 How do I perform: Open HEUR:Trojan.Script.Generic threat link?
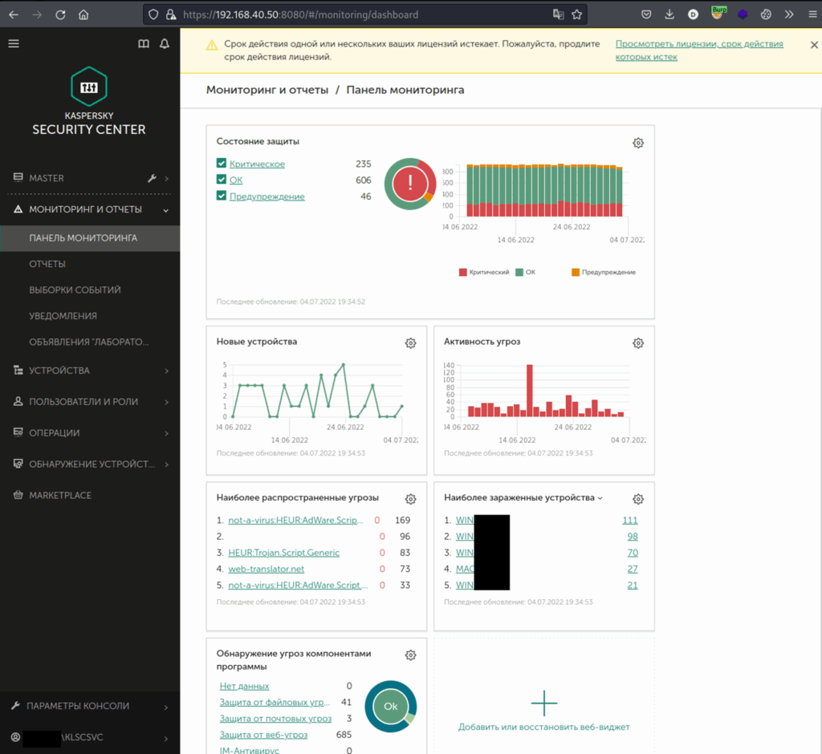tap(284, 553)
